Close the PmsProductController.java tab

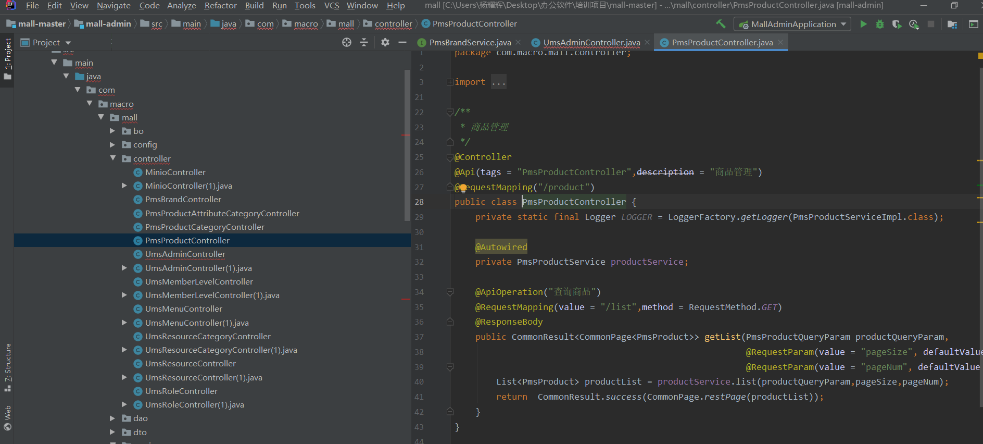(780, 42)
